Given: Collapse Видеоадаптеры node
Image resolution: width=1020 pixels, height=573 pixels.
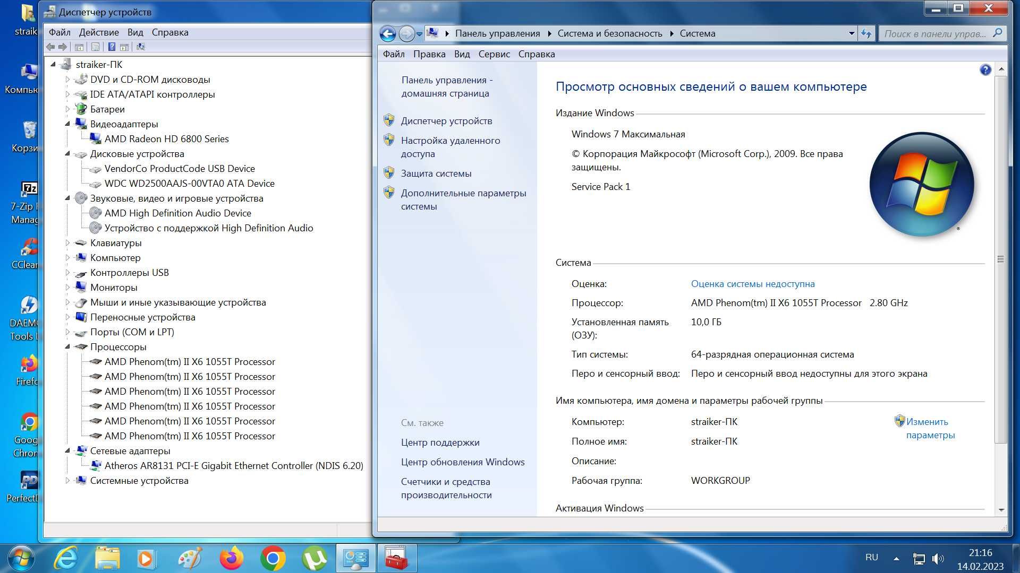Looking at the screenshot, I should (x=67, y=124).
